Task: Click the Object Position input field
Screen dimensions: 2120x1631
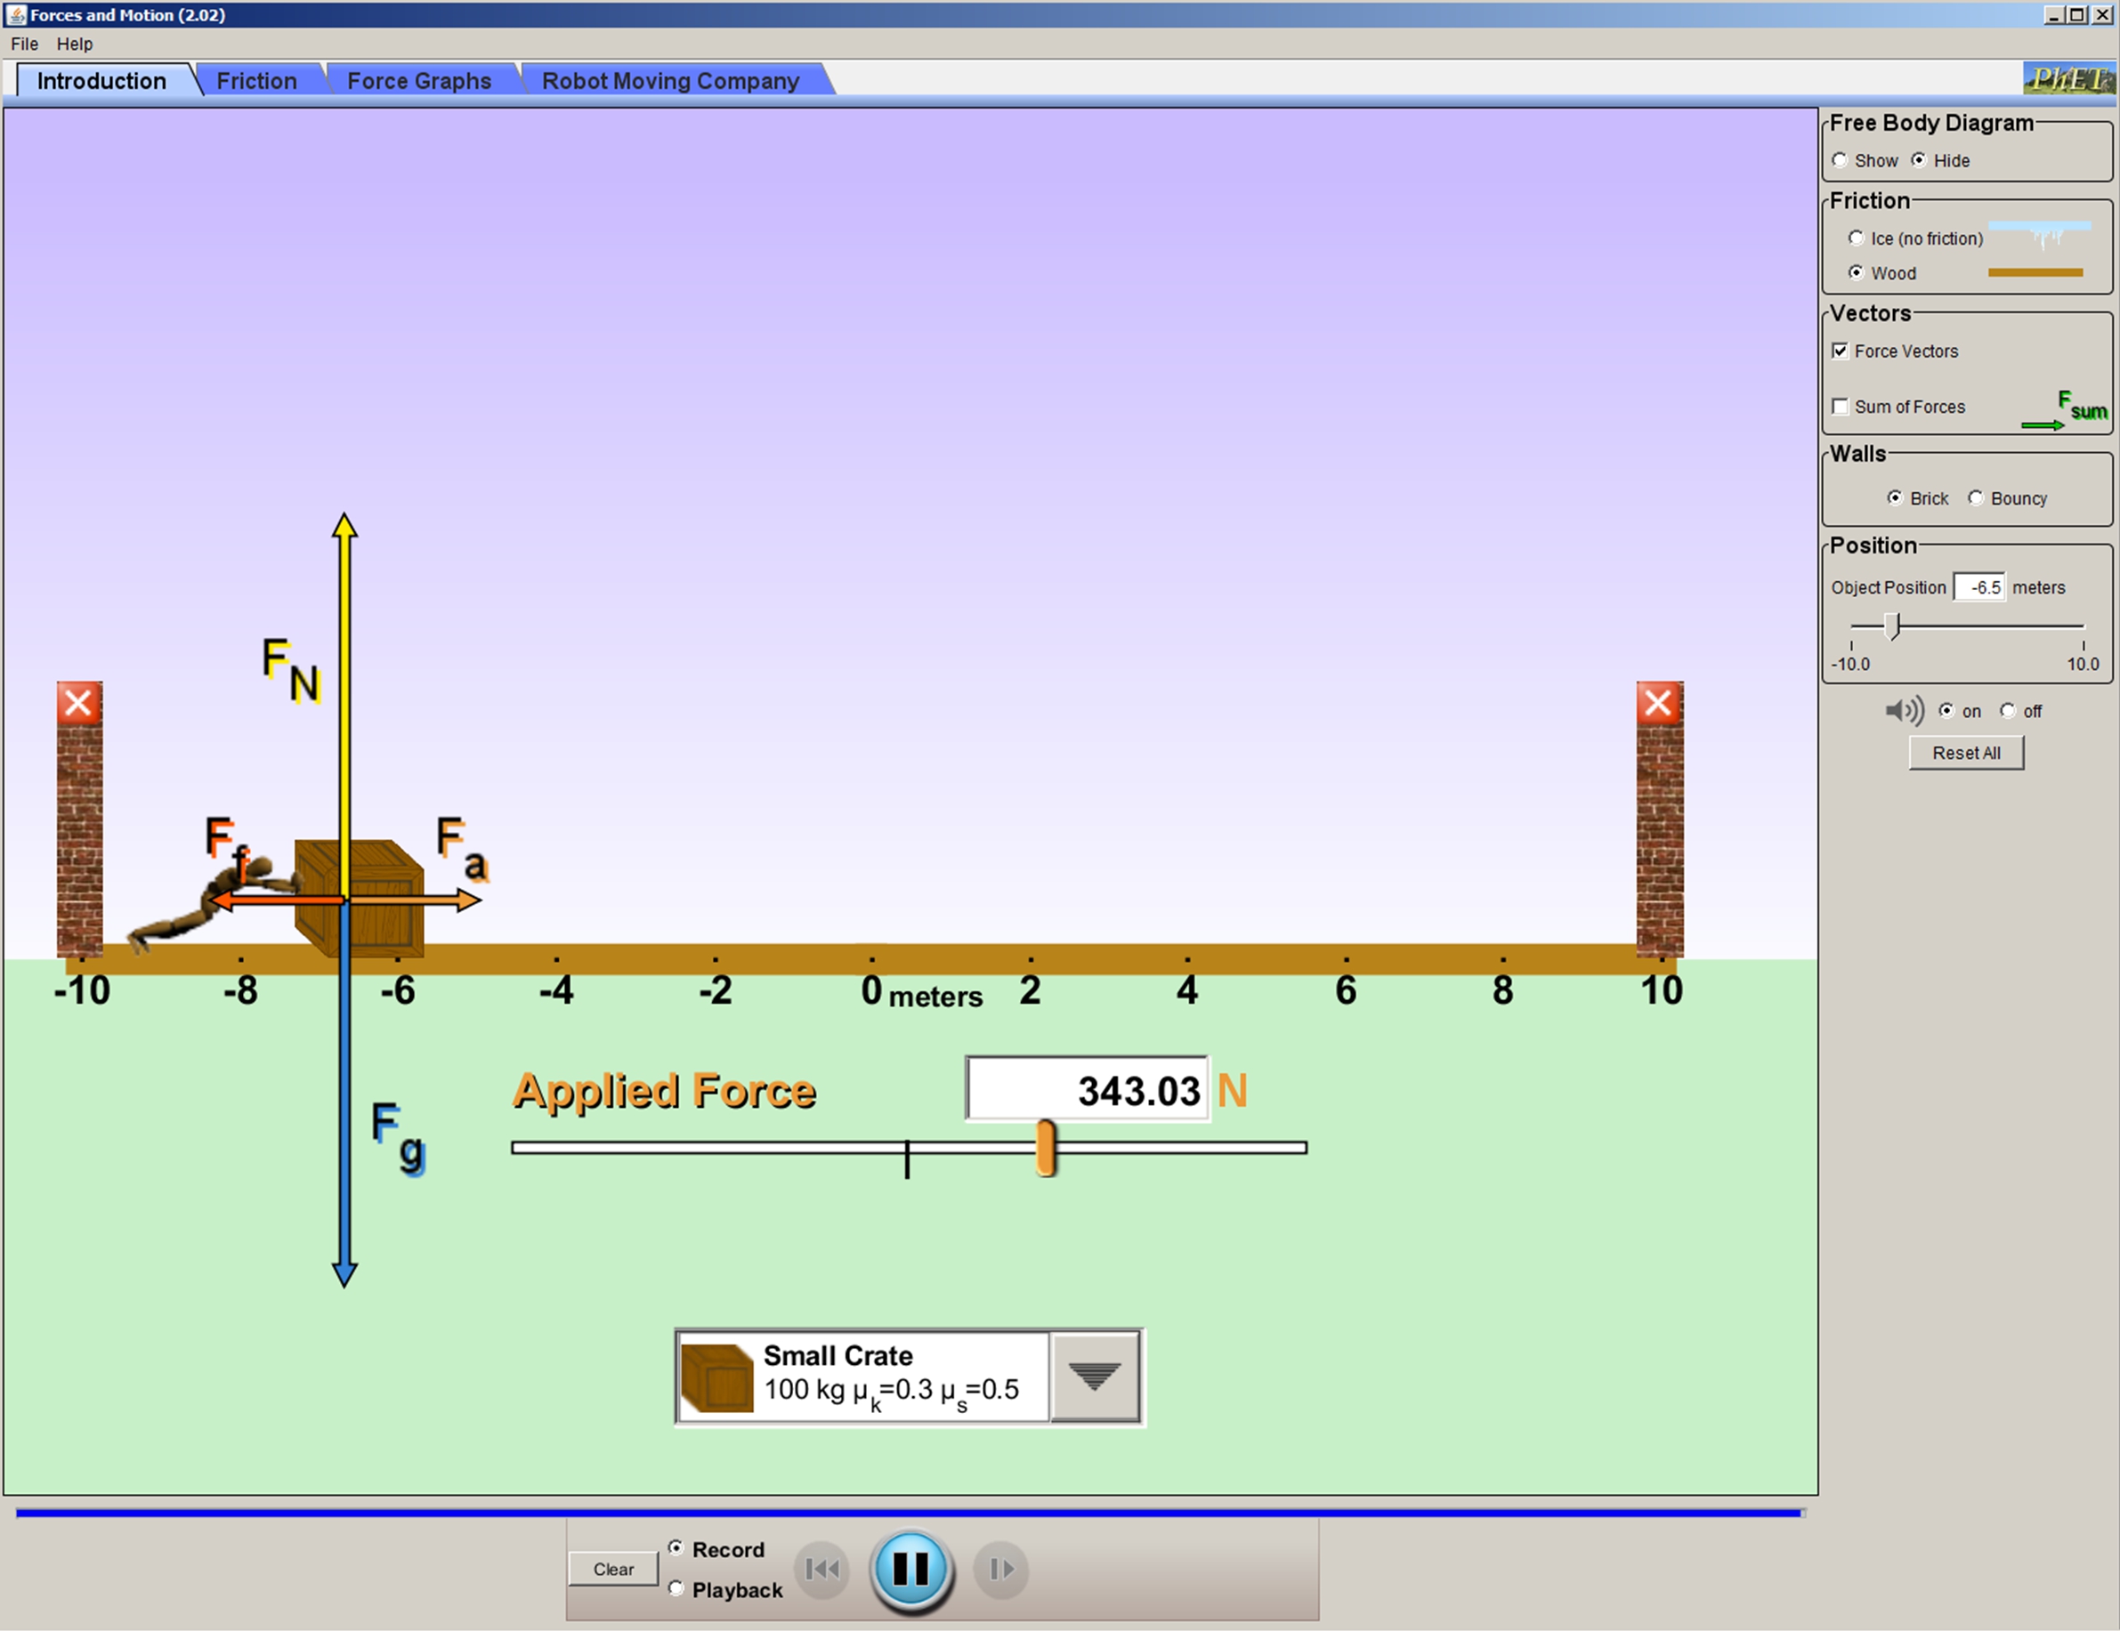Action: pyautogui.click(x=1978, y=587)
